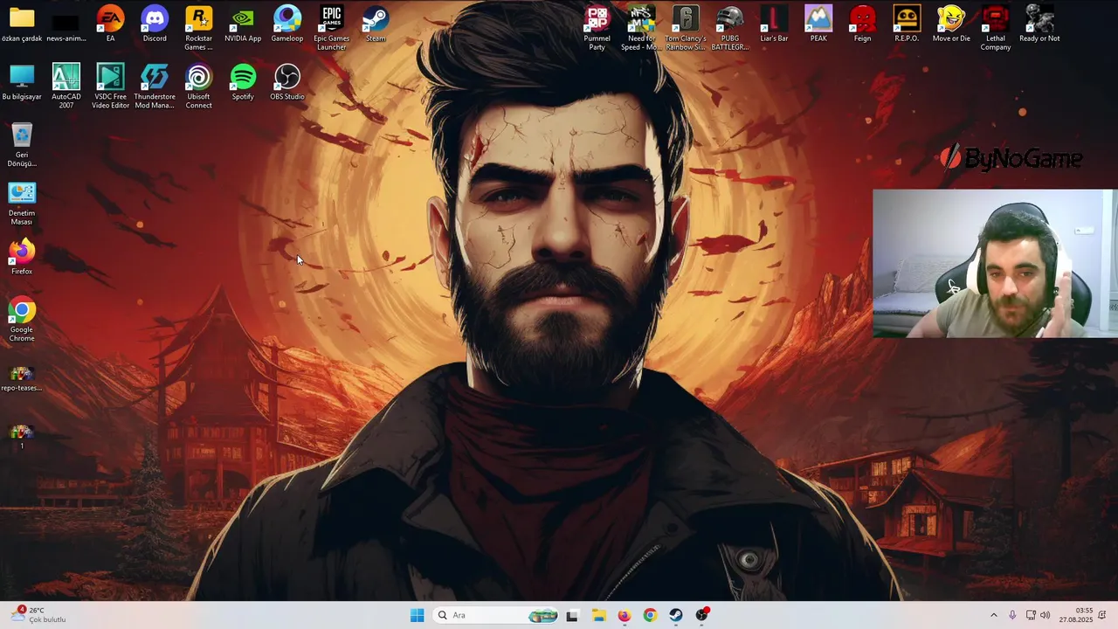
Task: Select the Feign game icon
Action: 862,24
